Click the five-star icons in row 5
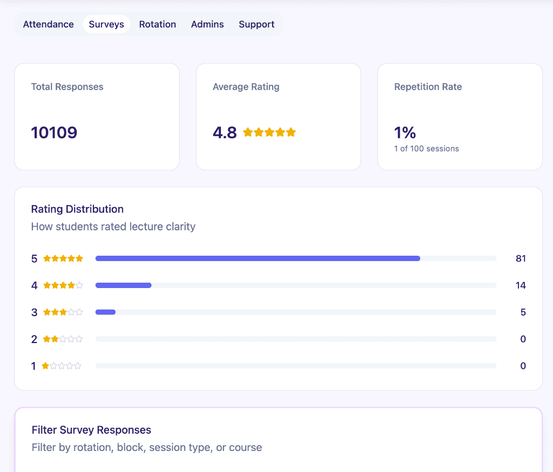 click(63, 258)
